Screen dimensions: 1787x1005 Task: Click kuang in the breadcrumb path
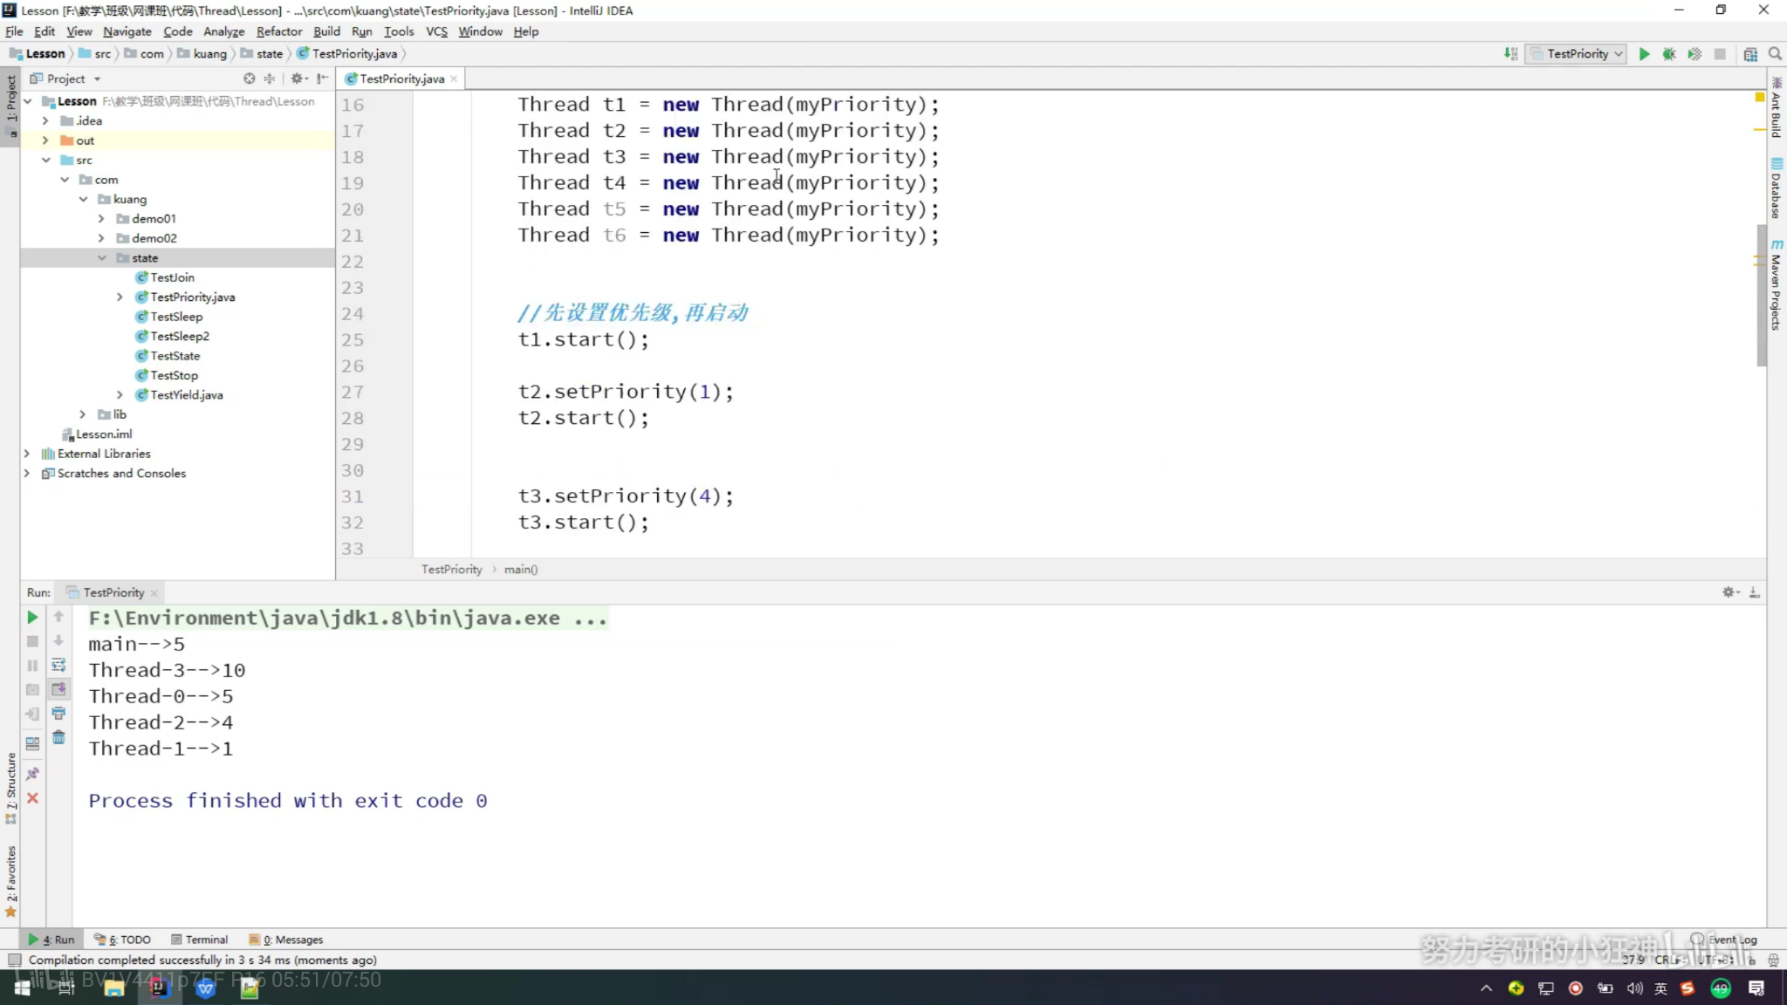pyautogui.click(x=202, y=54)
